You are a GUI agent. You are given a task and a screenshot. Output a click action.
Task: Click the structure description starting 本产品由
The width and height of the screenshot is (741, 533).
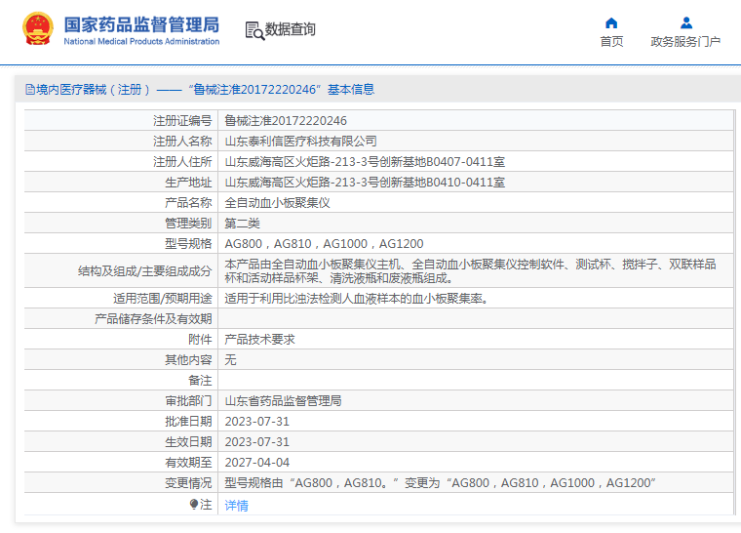click(x=470, y=270)
